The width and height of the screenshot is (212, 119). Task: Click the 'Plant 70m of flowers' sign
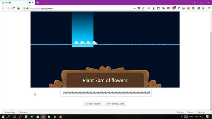tap(105, 80)
